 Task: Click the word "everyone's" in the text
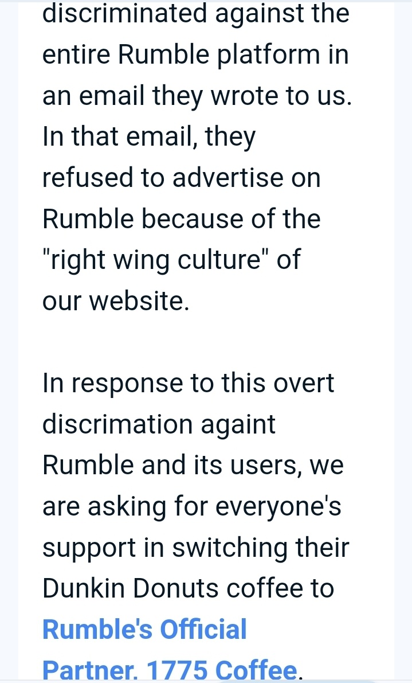(x=278, y=507)
